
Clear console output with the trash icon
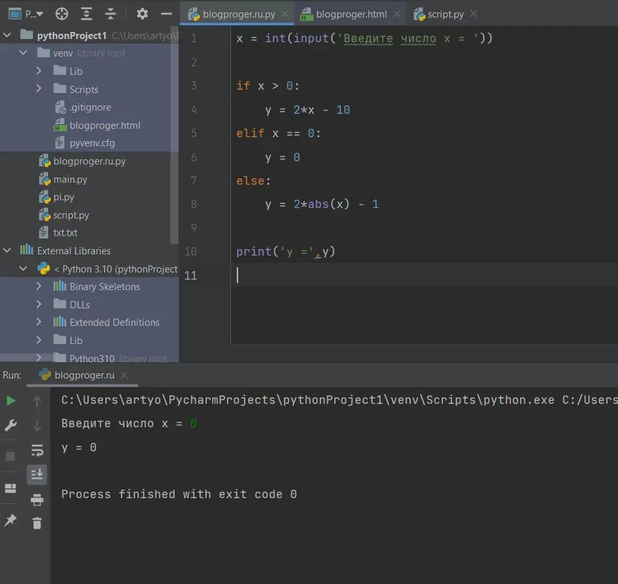point(37,524)
